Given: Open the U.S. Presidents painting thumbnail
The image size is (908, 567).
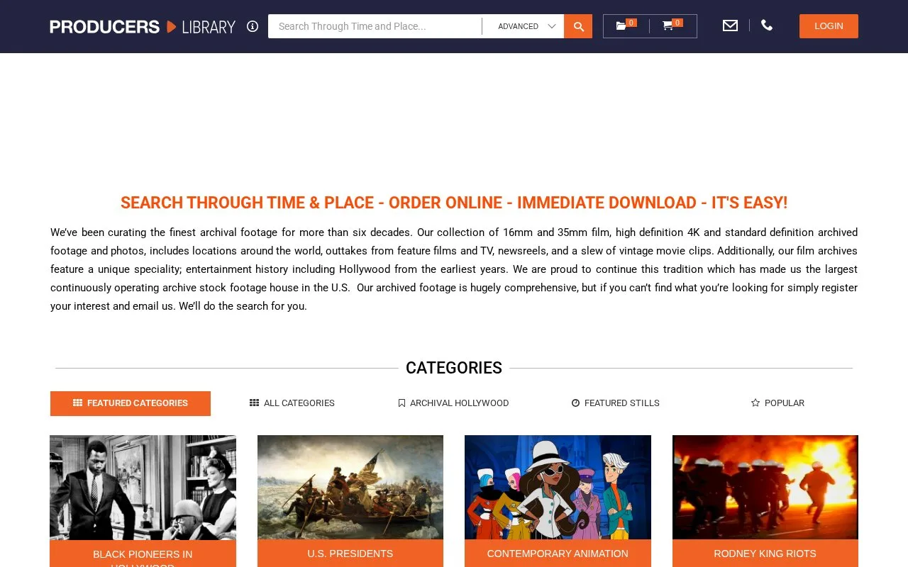Looking at the screenshot, I should point(350,488).
